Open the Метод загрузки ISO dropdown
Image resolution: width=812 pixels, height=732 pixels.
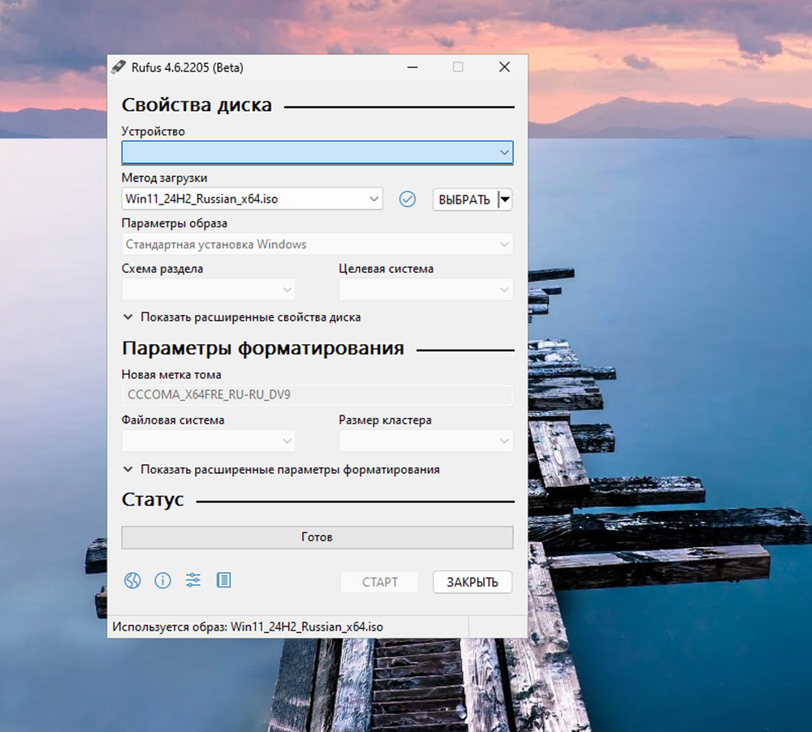click(253, 199)
